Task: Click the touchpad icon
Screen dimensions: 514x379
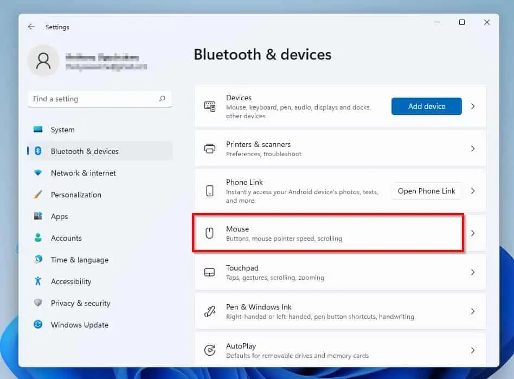Action: pos(209,272)
